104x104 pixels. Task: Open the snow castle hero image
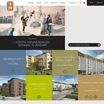[x=32, y=21]
